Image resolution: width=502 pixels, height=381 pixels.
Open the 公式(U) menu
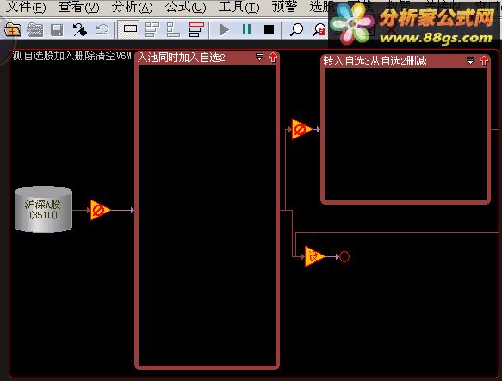click(x=186, y=7)
